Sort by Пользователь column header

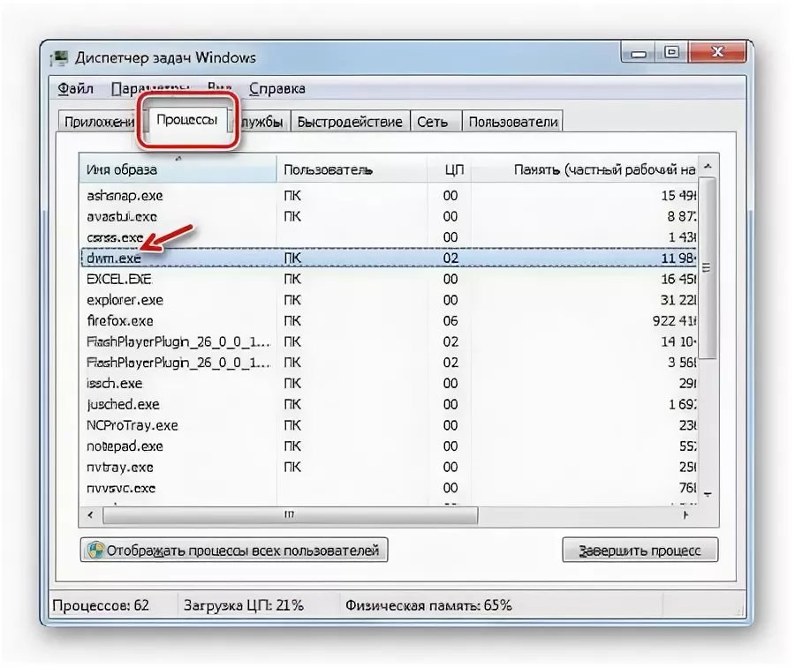352,169
